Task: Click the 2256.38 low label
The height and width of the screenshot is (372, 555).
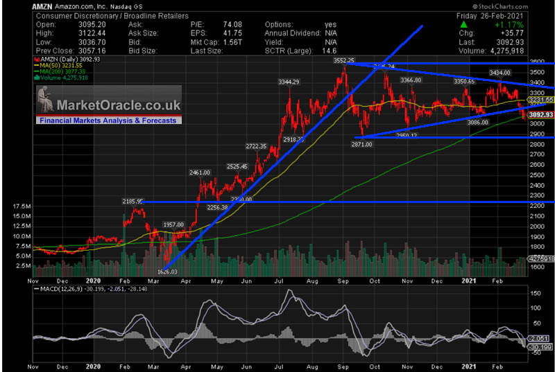Action: pos(218,207)
